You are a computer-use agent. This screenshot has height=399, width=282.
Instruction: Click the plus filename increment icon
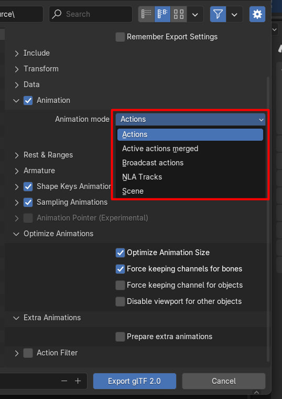78,381
